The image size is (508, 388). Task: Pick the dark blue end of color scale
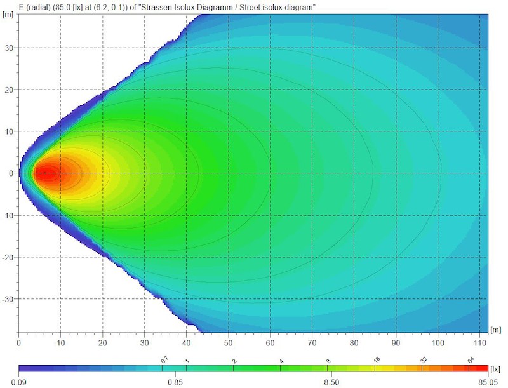pos(23,368)
